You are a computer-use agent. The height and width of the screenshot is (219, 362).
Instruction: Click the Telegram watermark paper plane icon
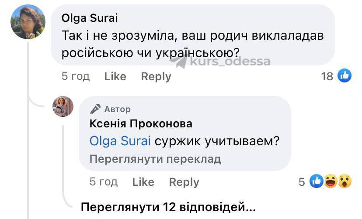coord(180,62)
